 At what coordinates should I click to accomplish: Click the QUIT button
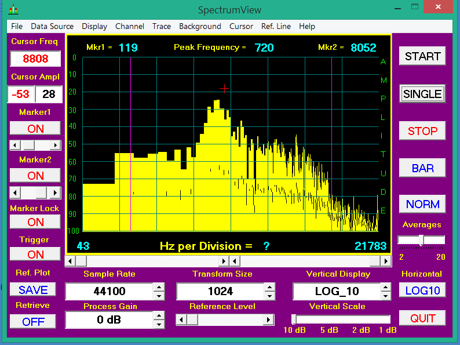click(422, 318)
